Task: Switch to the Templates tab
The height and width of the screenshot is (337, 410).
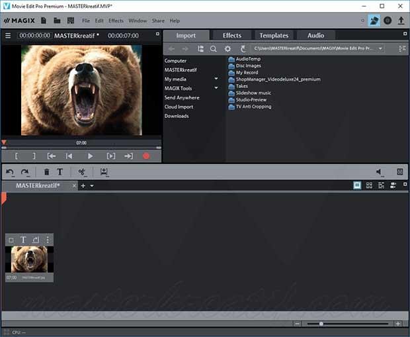Action: click(274, 35)
